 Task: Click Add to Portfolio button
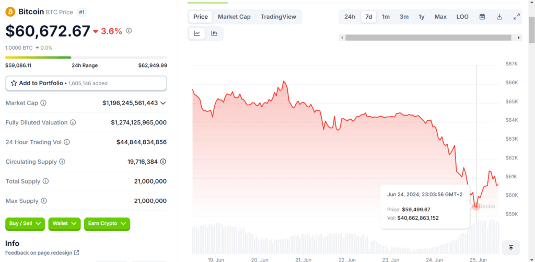pyautogui.click(x=86, y=83)
